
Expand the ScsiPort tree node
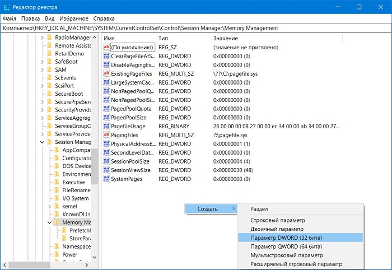(x=42, y=86)
